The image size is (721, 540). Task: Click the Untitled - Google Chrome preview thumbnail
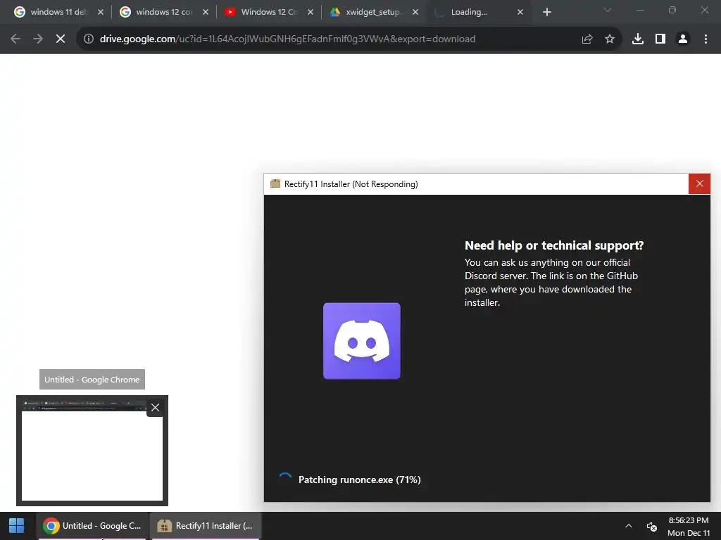click(92, 451)
